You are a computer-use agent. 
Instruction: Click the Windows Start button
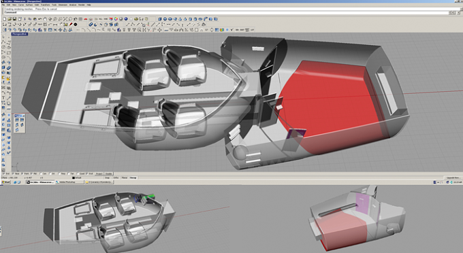click(5, 182)
